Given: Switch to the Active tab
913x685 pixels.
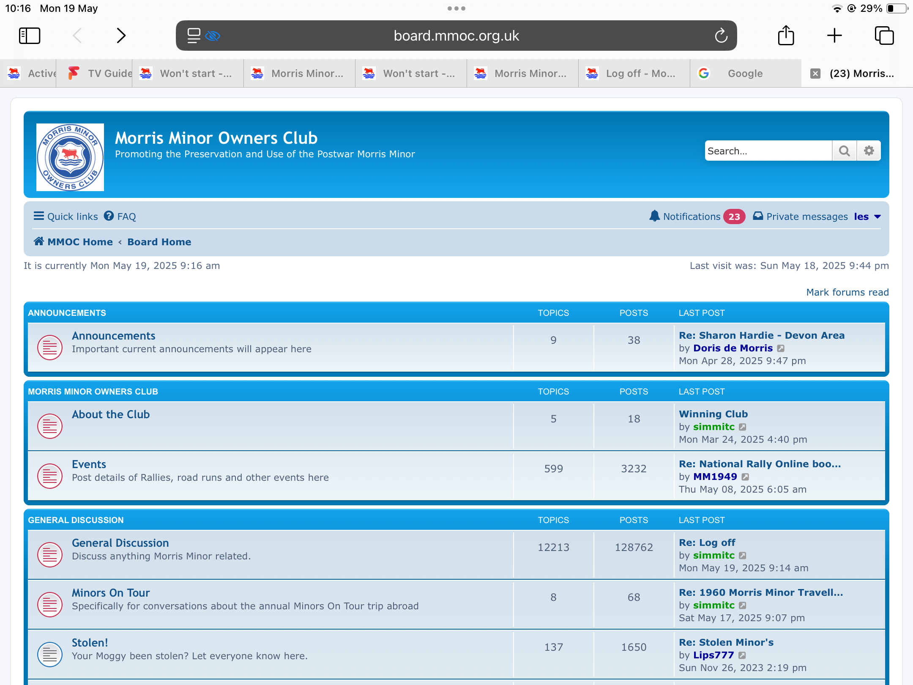Looking at the screenshot, I should tap(28, 74).
